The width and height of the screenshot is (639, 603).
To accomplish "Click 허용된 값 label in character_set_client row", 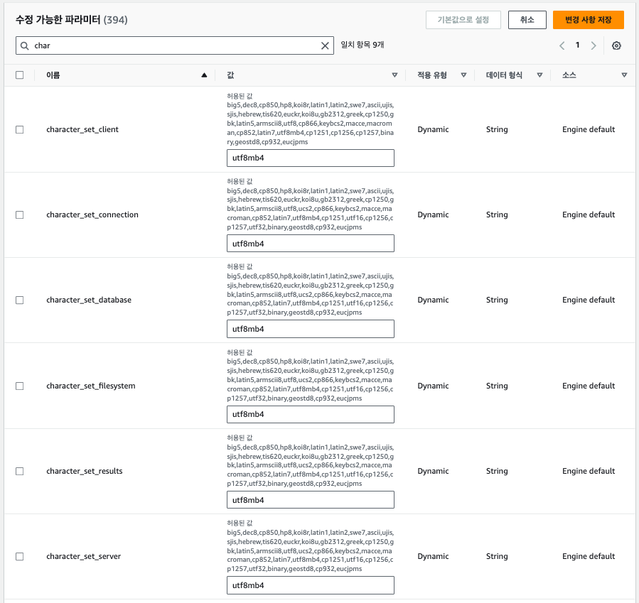I will point(240,96).
